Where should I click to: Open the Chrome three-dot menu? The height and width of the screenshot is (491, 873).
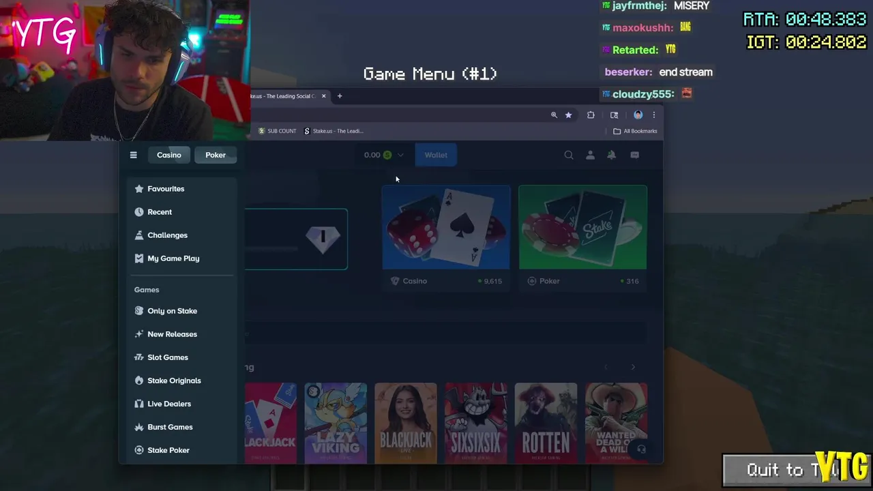pyautogui.click(x=653, y=115)
